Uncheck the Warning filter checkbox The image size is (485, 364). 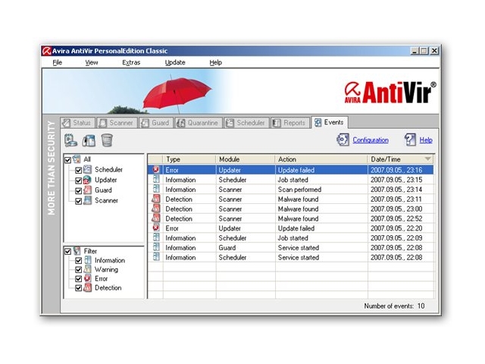tap(78, 270)
